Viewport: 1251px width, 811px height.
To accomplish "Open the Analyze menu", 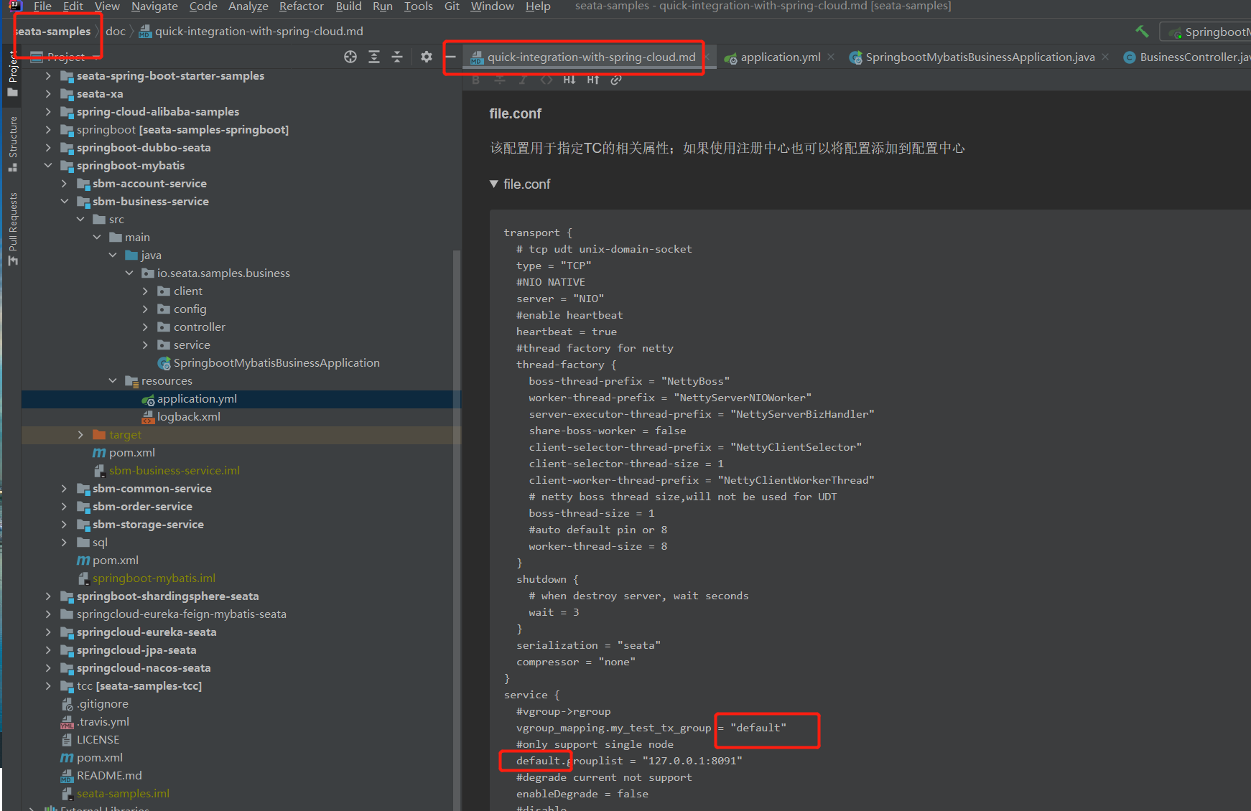I will coord(248,6).
